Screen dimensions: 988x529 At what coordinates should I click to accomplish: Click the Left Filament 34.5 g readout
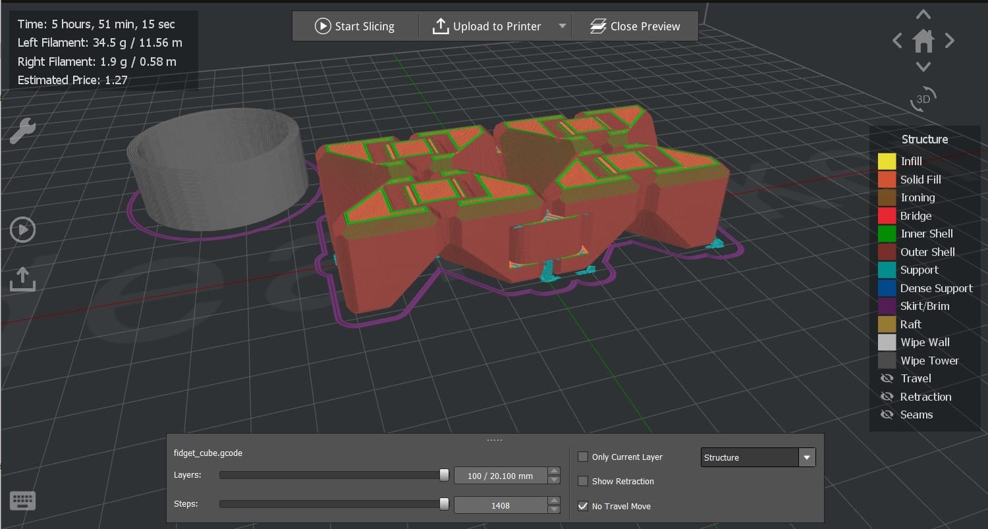tap(100, 43)
